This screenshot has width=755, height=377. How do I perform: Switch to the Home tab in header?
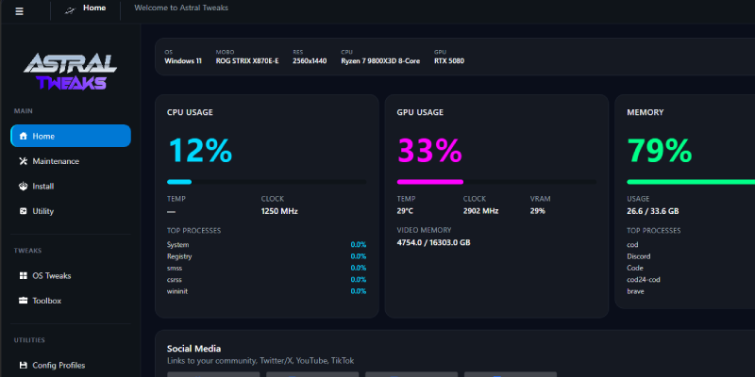(x=94, y=8)
